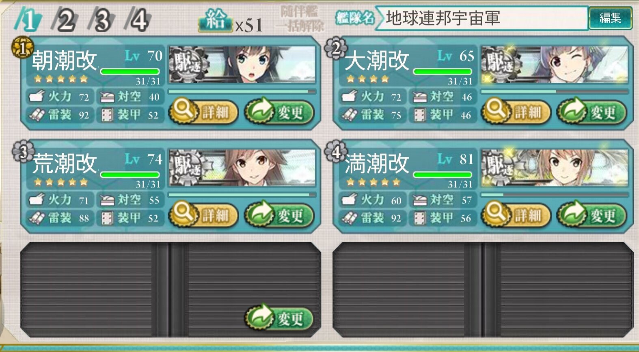Click 満潮改 ship portrait banner
The height and width of the screenshot is (352, 639).
555,168
